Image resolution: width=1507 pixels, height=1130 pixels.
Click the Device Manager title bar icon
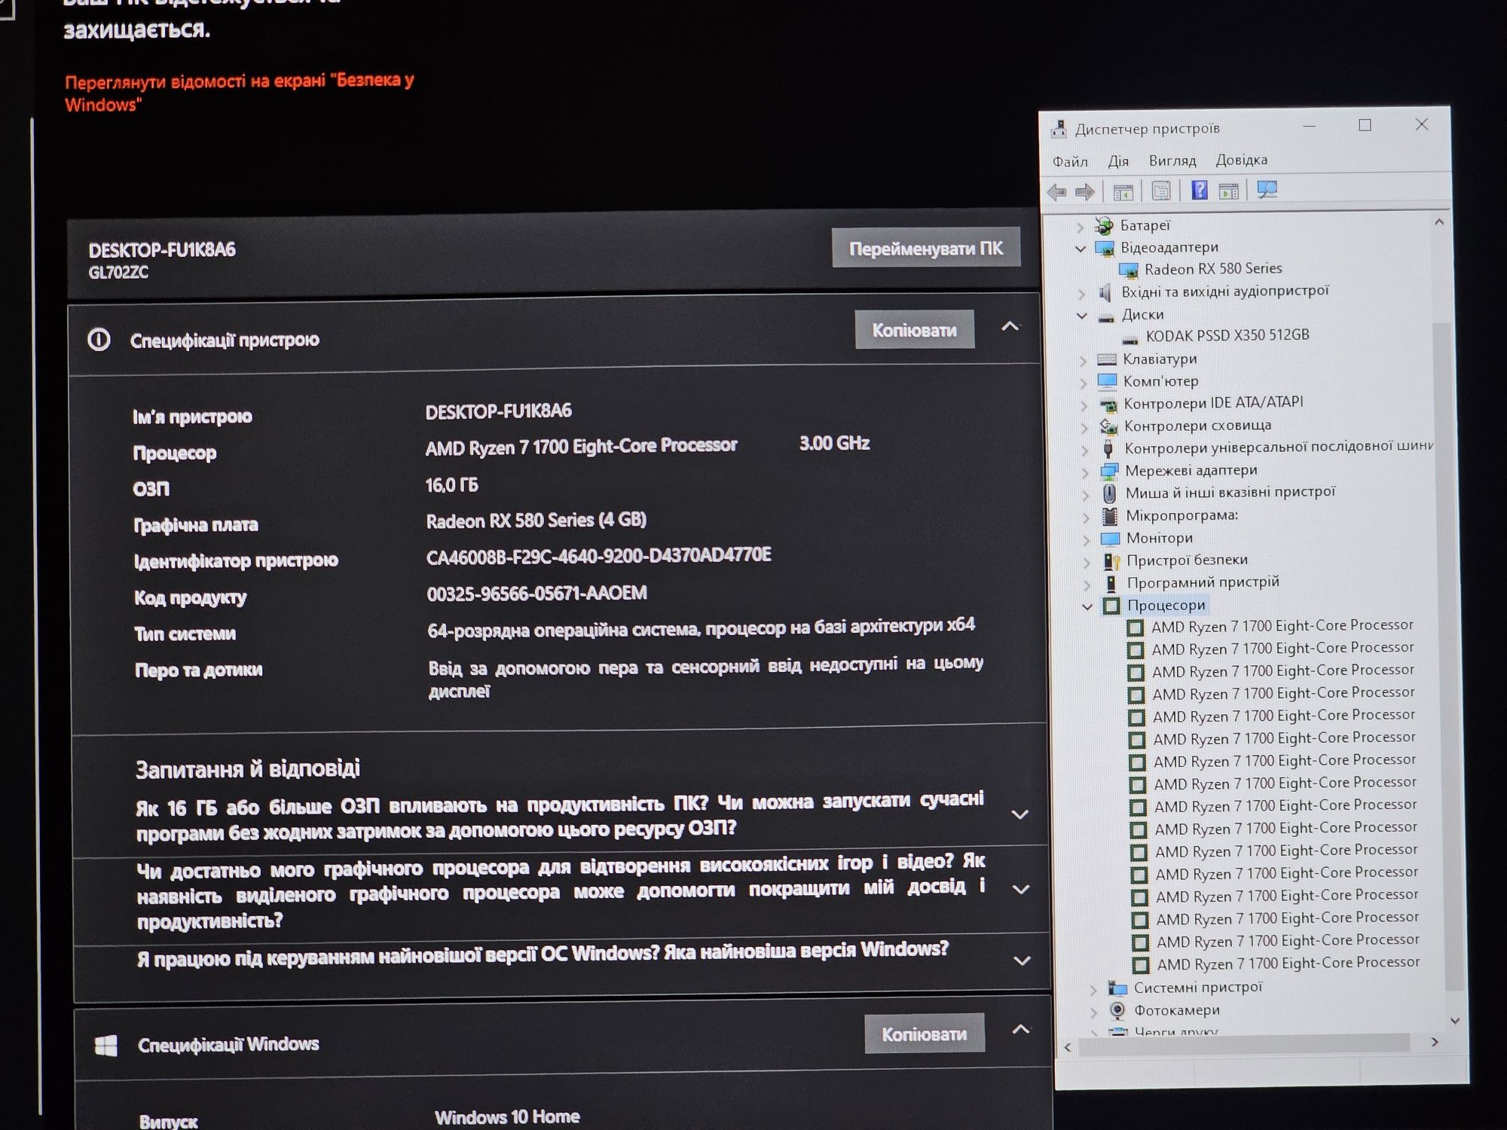click(x=1059, y=129)
